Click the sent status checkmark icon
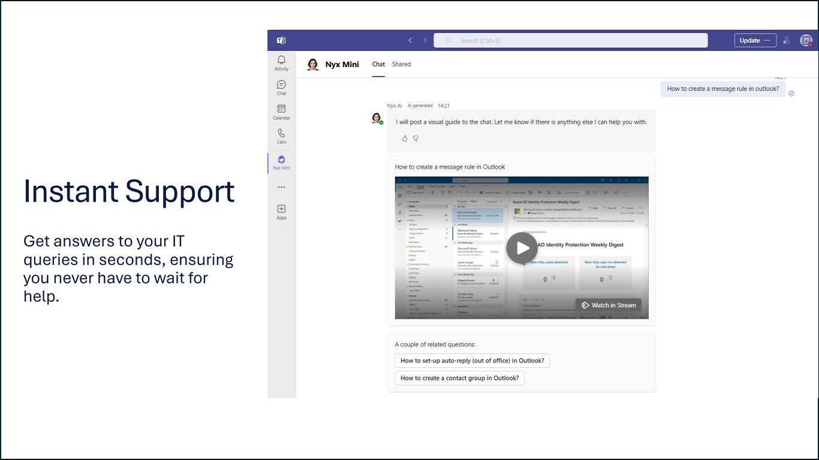 coord(791,93)
